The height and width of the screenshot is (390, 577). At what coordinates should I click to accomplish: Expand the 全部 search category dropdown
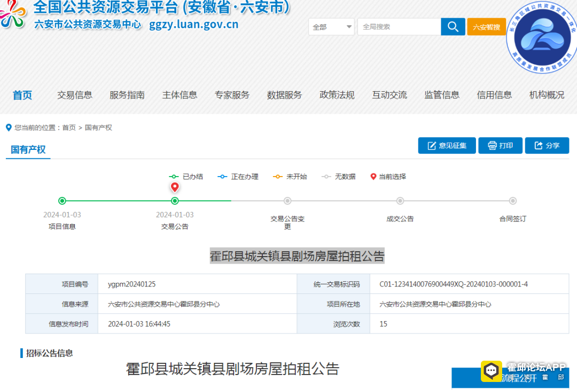(x=331, y=27)
